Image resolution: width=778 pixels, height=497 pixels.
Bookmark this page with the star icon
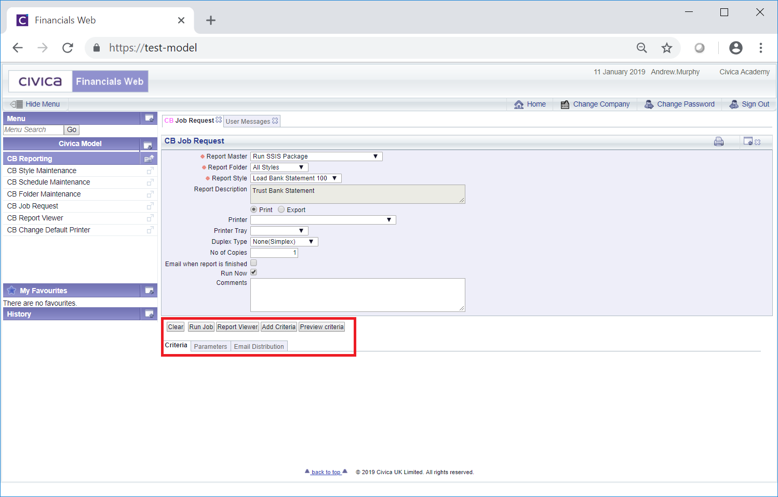tap(667, 48)
